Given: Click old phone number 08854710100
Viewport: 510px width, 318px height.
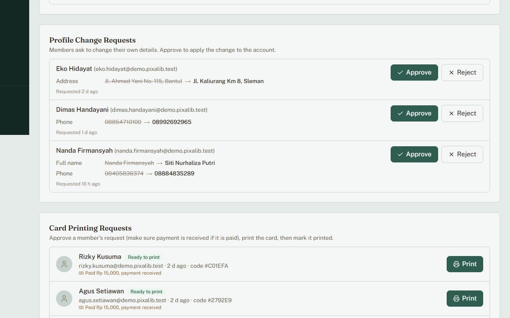Looking at the screenshot, I should pyautogui.click(x=123, y=122).
